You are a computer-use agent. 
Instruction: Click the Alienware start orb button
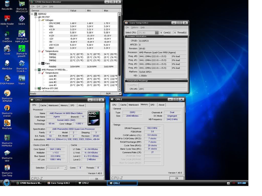pos(7,182)
